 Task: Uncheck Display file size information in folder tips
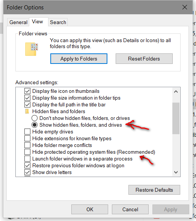click(x=27, y=98)
